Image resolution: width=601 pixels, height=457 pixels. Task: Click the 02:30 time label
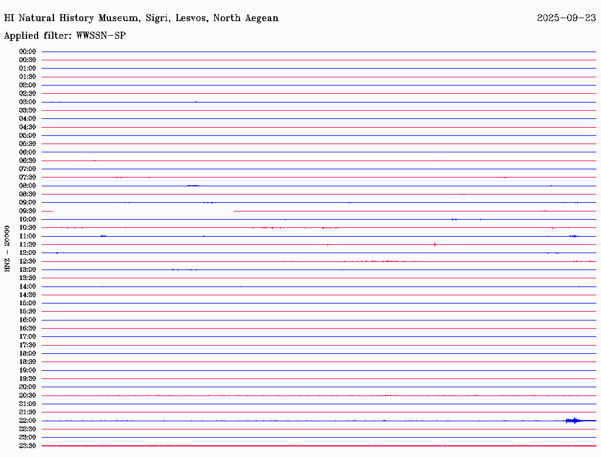point(28,94)
